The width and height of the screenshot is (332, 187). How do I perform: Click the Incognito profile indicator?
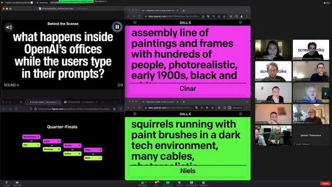(235, 108)
